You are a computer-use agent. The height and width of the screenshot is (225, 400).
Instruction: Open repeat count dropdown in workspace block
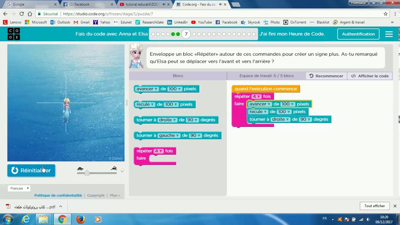pos(256,97)
